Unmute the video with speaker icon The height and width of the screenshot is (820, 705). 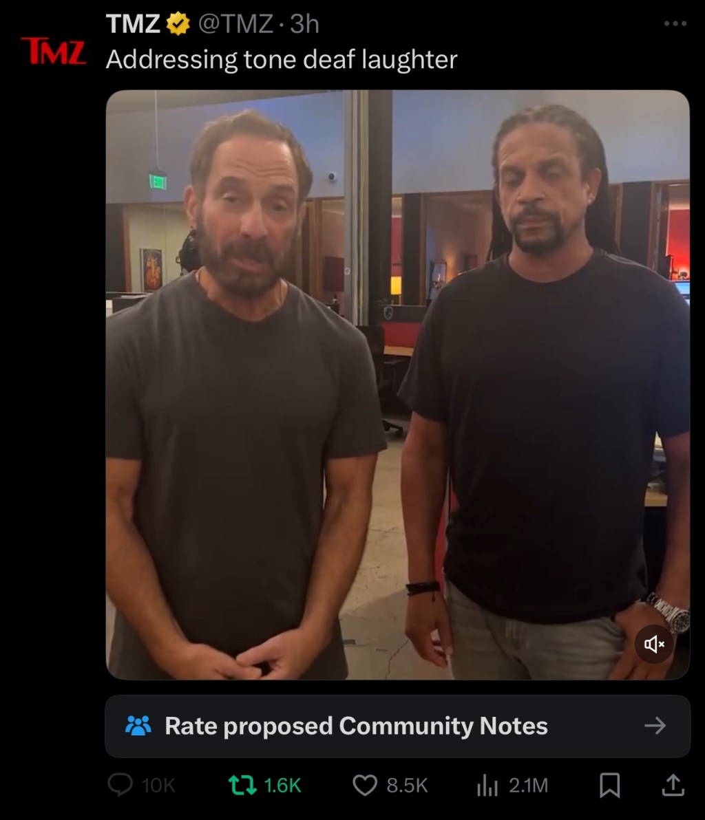point(654,644)
